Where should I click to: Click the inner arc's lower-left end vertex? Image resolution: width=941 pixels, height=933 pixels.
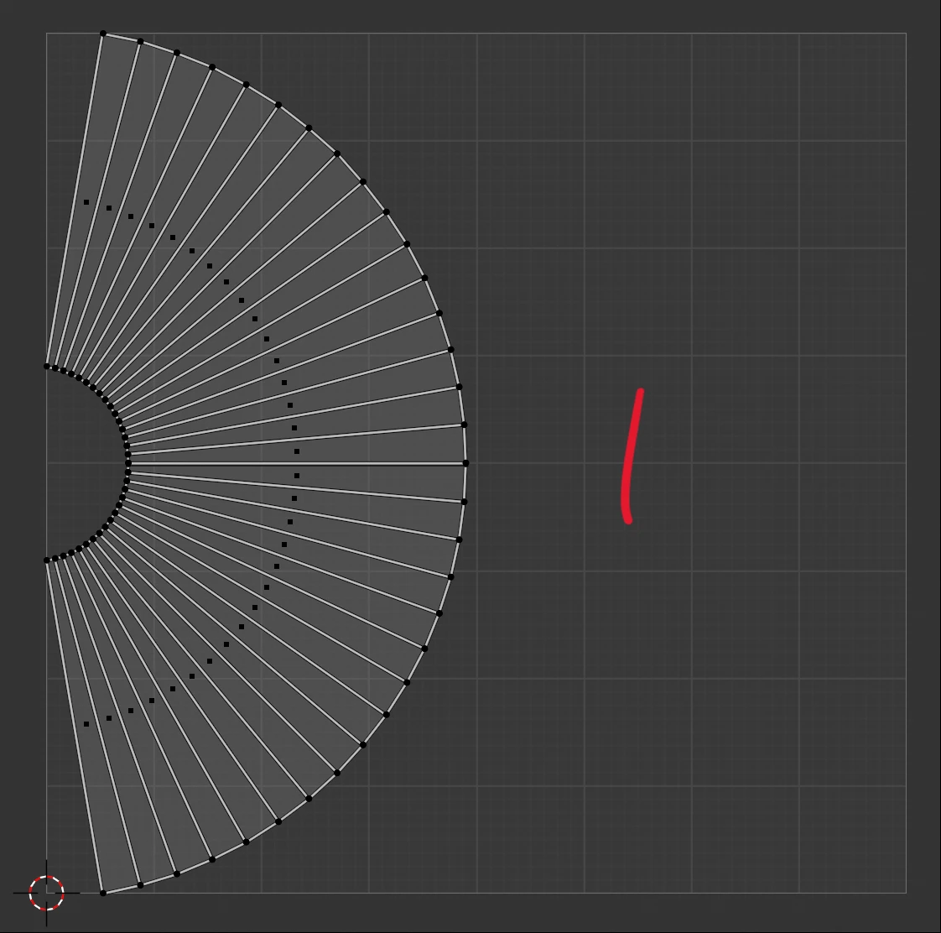46,560
